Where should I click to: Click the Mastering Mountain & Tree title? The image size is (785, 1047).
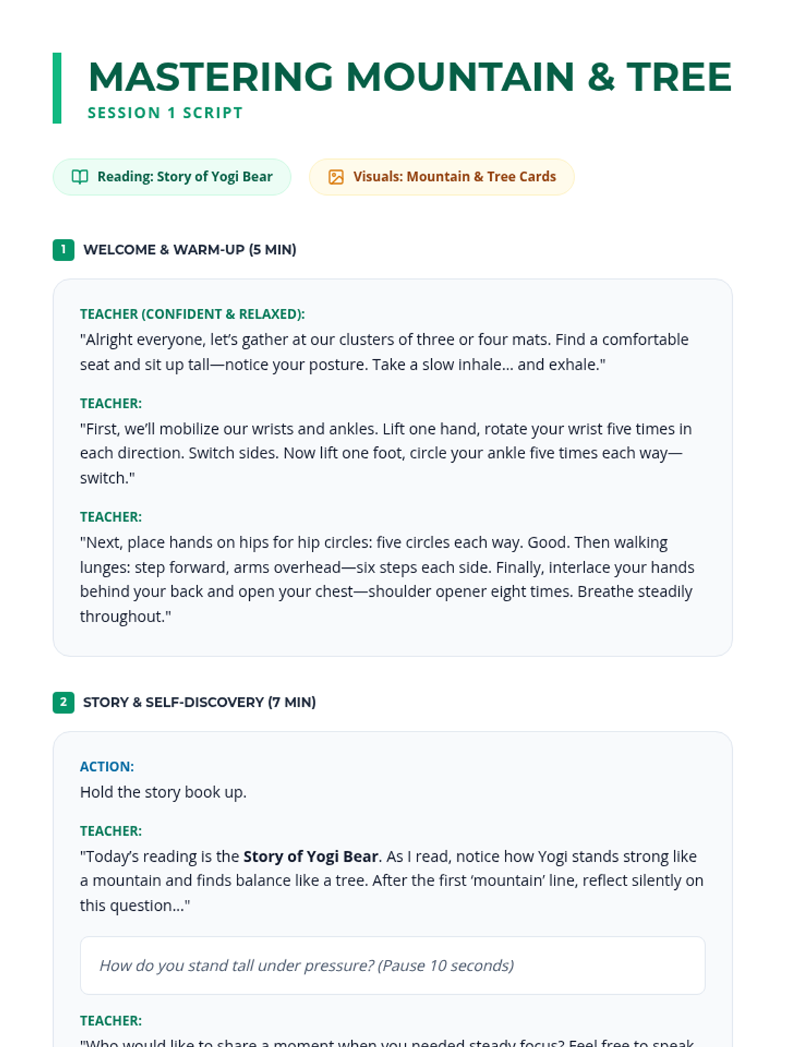point(410,77)
